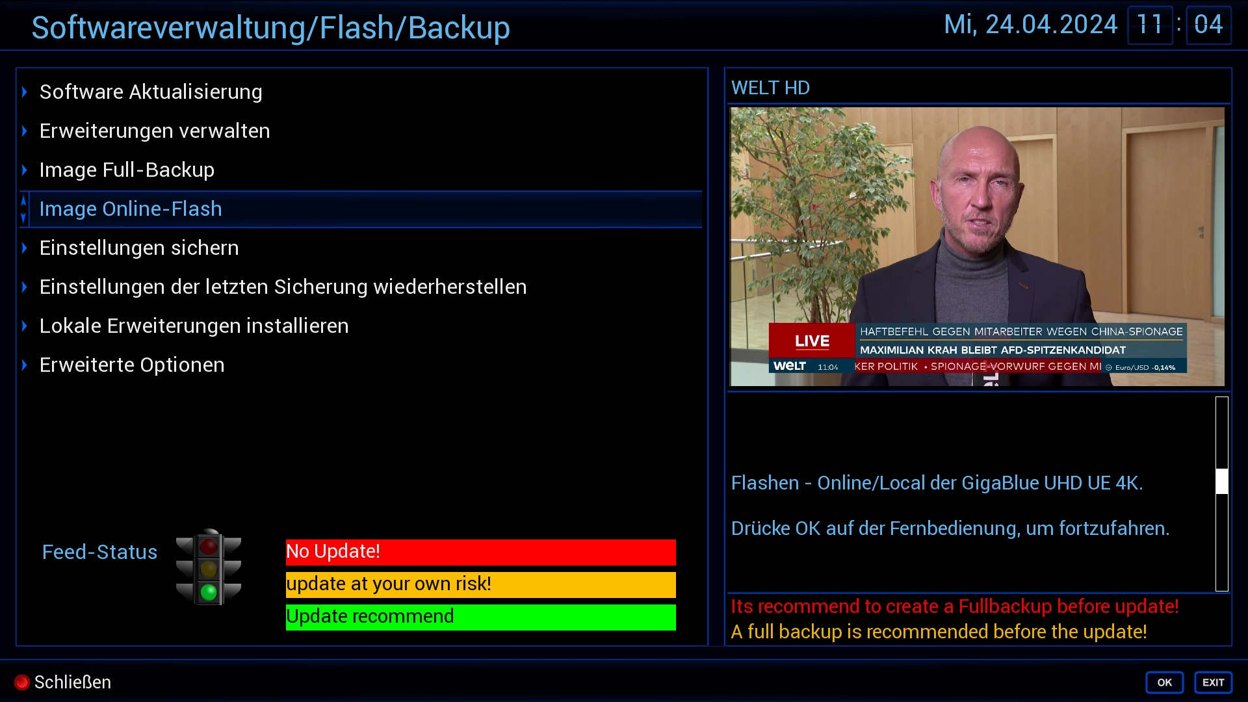Click the green Update recommend bar
The width and height of the screenshot is (1248, 702).
point(481,617)
